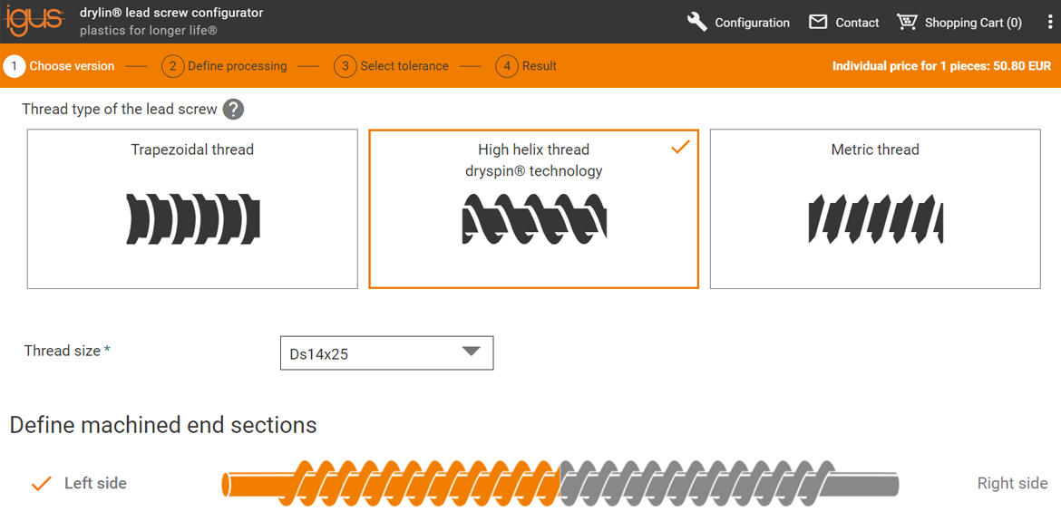Click the Shopping Cart (0) text link

pyautogui.click(x=972, y=23)
